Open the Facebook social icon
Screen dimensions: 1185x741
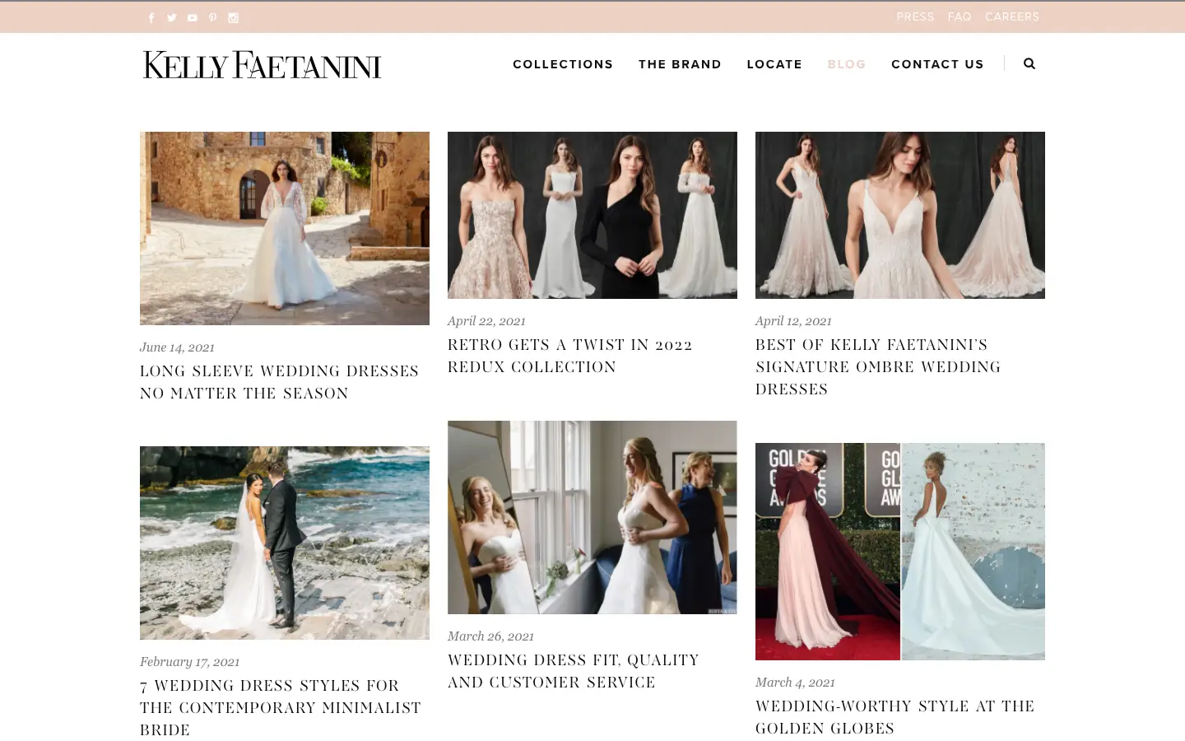[151, 18]
